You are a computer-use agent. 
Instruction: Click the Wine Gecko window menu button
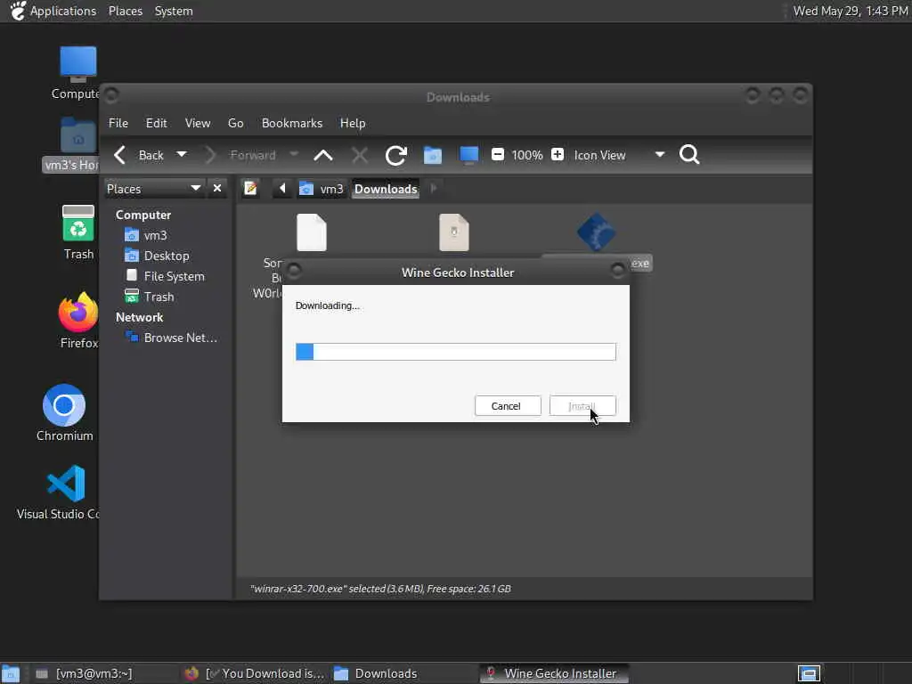tap(294, 270)
